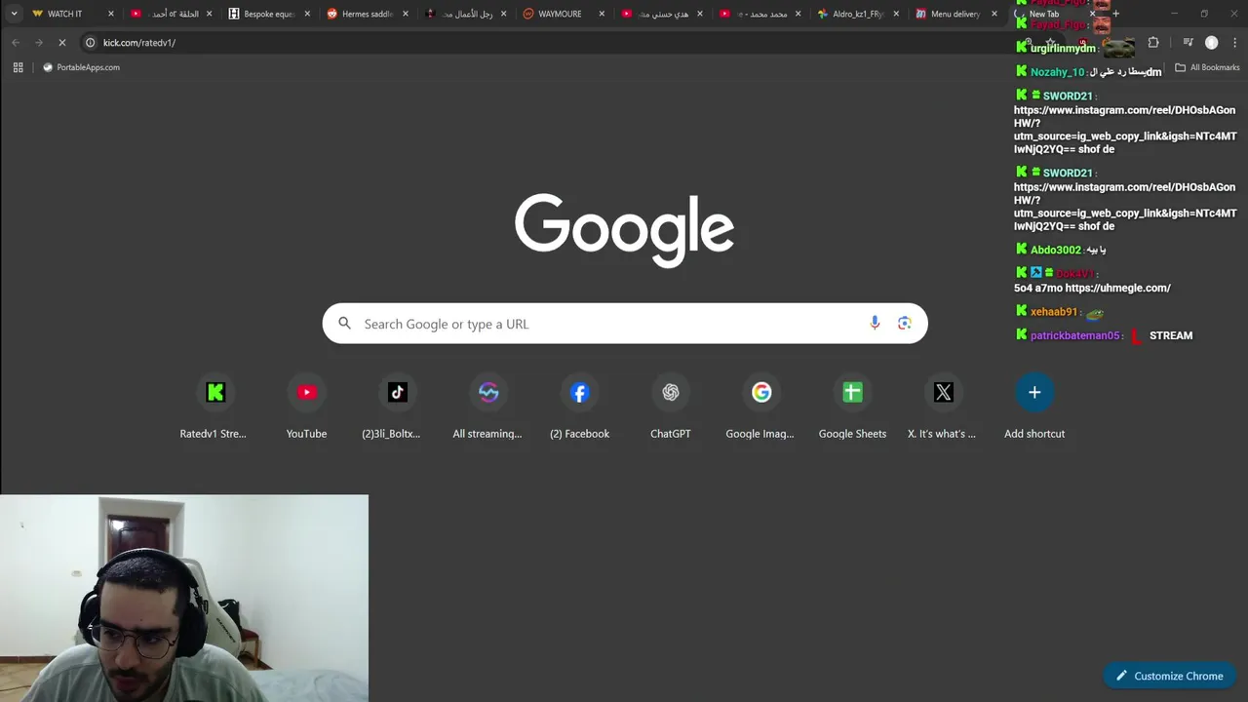Stop loading the page with the X button
The image size is (1248, 702).
coord(61,43)
